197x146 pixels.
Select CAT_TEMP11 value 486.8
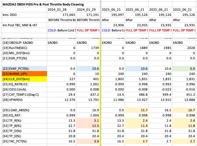point(137,95)
